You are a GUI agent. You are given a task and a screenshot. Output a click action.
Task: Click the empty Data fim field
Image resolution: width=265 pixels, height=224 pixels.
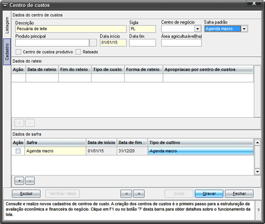pyautogui.click(x=143, y=43)
